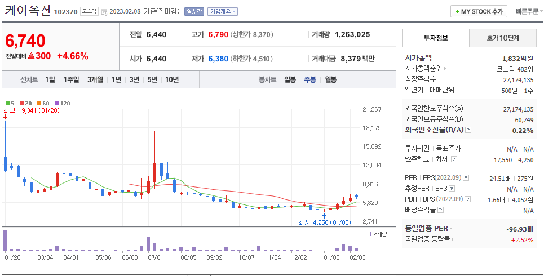The image size is (544, 276).
Task: Click the help icon next to 추정PER EPS
Action: [452, 189]
